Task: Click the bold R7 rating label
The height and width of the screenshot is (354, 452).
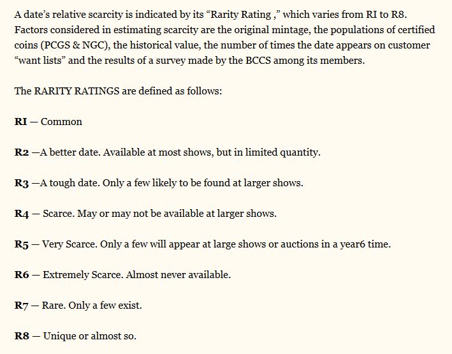Action: tap(21, 306)
